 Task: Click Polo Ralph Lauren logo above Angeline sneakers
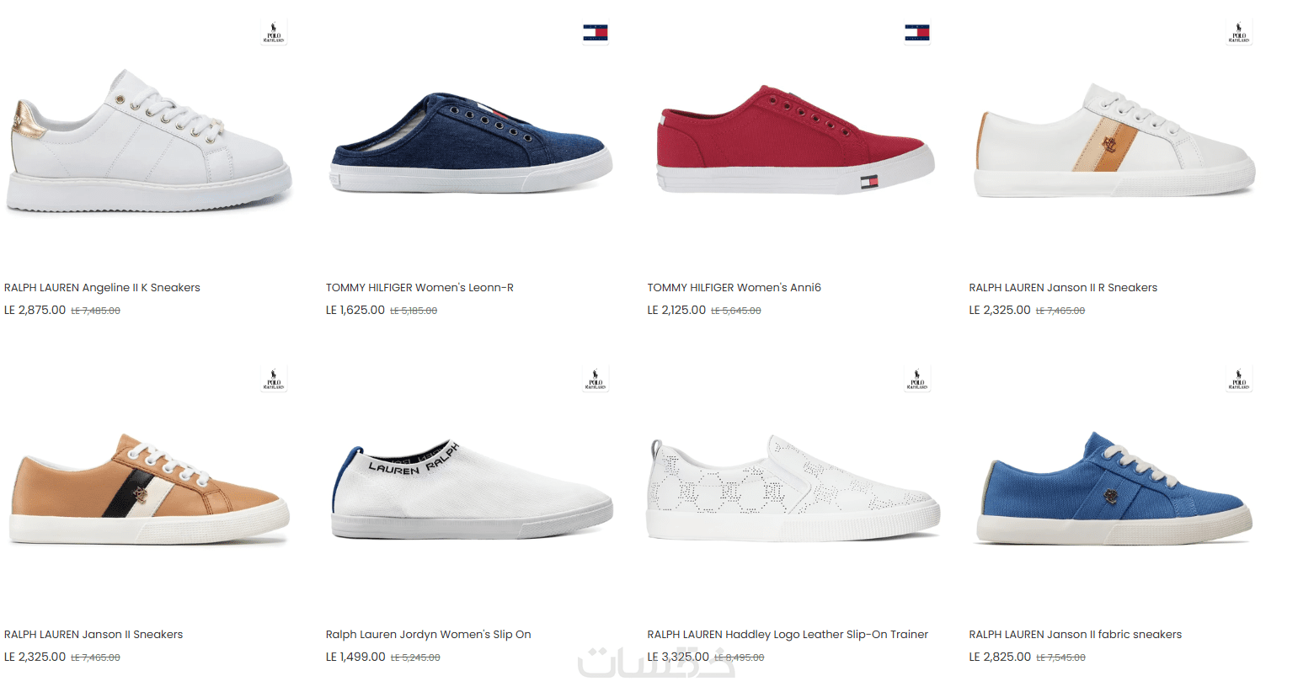tap(274, 33)
